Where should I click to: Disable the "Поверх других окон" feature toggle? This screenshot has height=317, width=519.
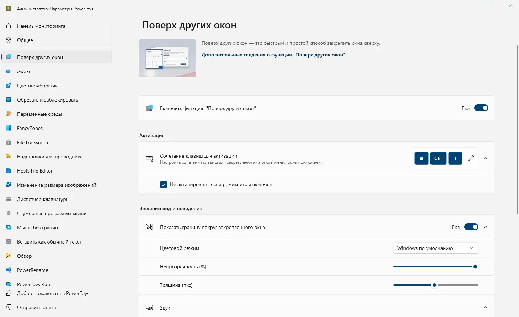[481, 108]
